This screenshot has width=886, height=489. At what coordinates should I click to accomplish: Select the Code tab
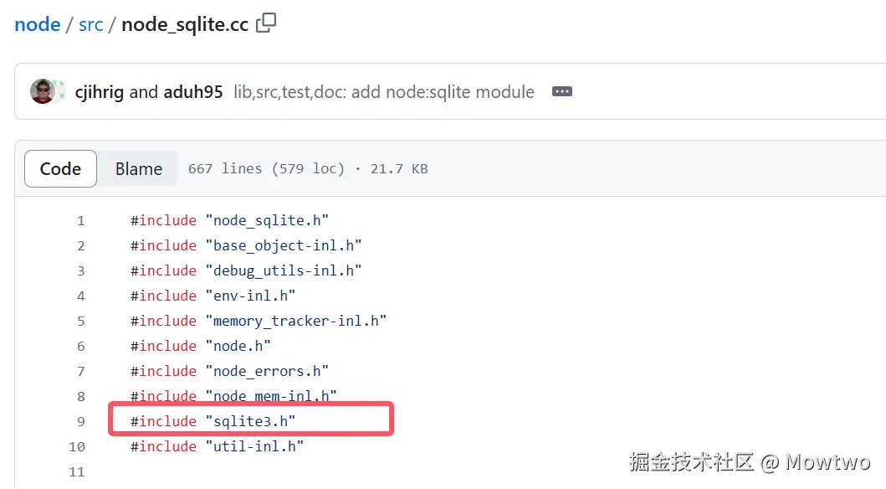pyautogui.click(x=59, y=168)
